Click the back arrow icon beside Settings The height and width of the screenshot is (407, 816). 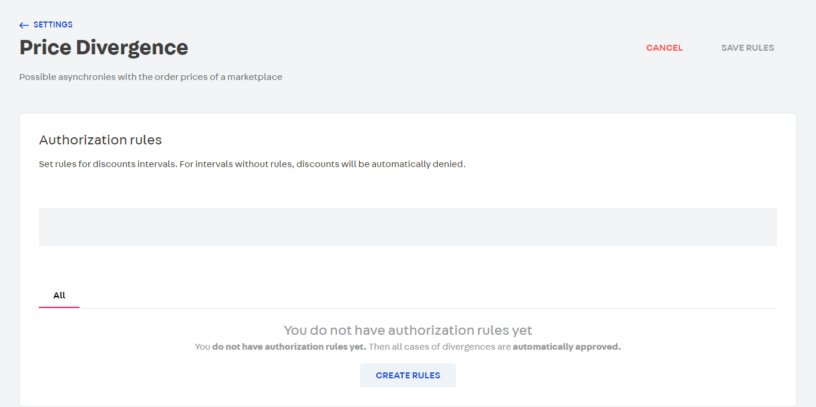pyautogui.click(x=24, y=25)
